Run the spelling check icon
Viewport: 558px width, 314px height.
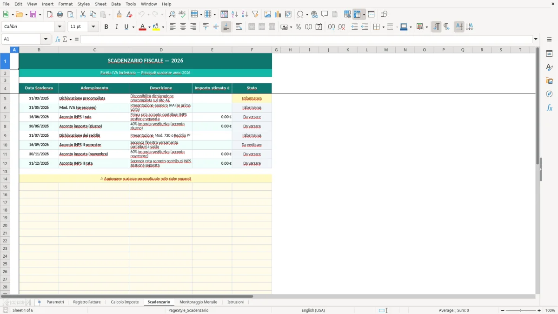click(x=182, y=14)
